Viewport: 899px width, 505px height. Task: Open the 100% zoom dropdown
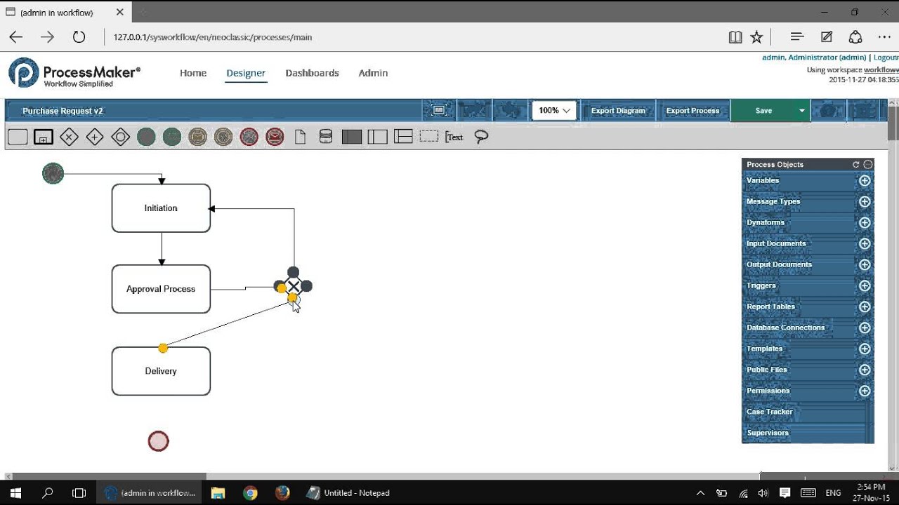pyautogui.click(x=554, y=110)
